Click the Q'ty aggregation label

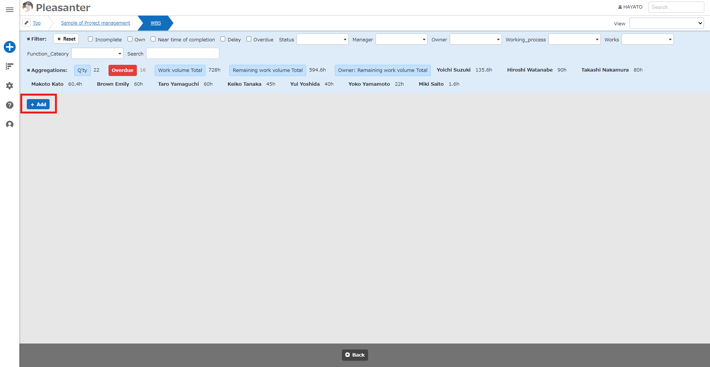82,70
